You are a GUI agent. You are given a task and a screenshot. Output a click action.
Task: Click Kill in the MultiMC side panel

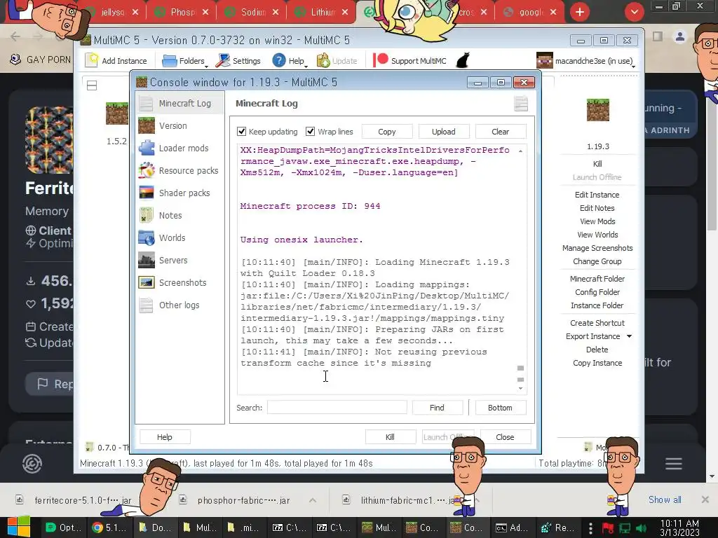[597, 164]
